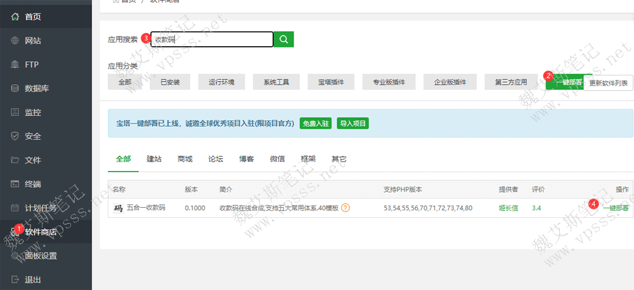Click the database icon beside 数据库
This screenshot has height=290, width=634.
[x=15, y=89]
